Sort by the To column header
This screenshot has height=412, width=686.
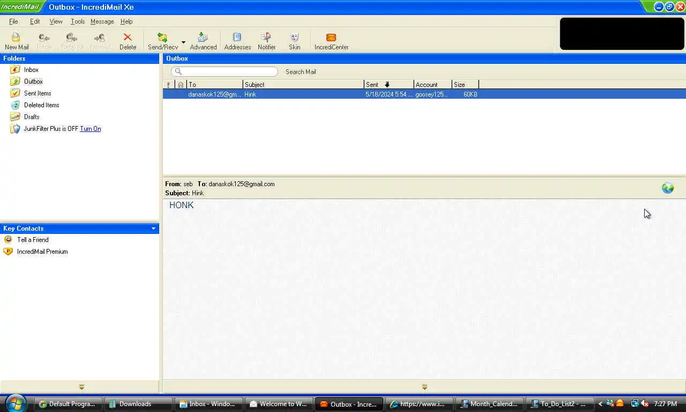214,85
